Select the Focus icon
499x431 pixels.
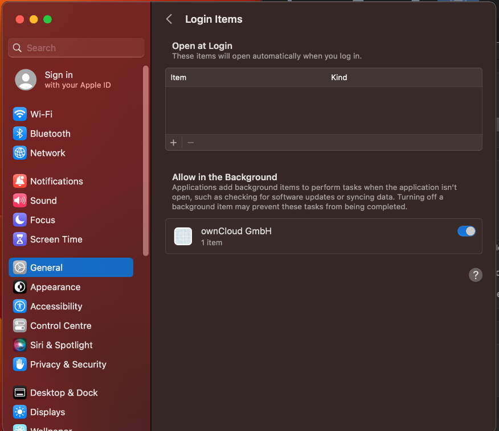[20, 219]
